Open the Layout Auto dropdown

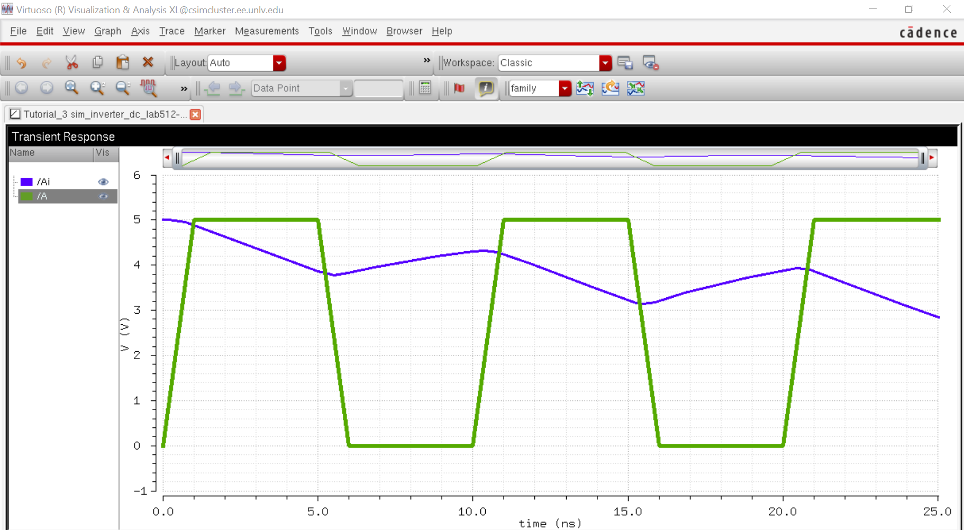[279, 63]
